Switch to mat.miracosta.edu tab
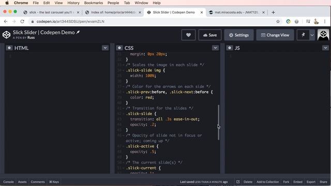Viewport: 331px width, 186px height. (x=236, y=12)
